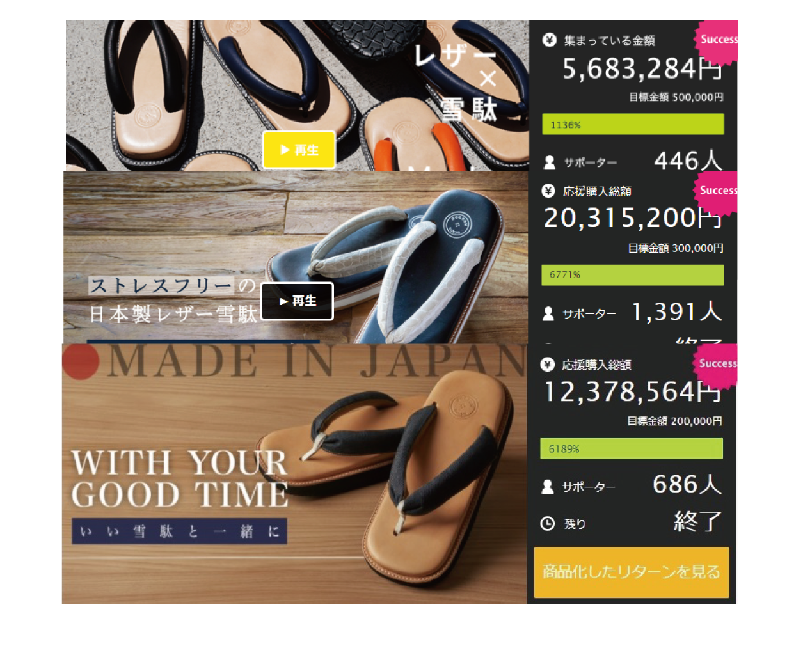
Task: Open 商品化したリターンを見る orange button
Action: [632, 572]
